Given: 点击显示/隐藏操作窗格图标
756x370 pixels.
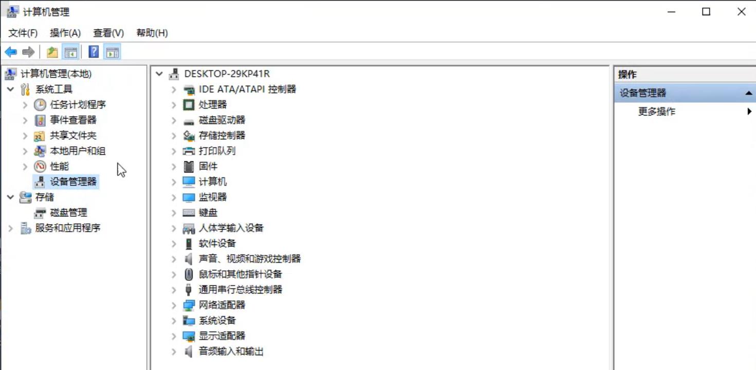Looking at the screenshot, I should [x=112, y=51].
